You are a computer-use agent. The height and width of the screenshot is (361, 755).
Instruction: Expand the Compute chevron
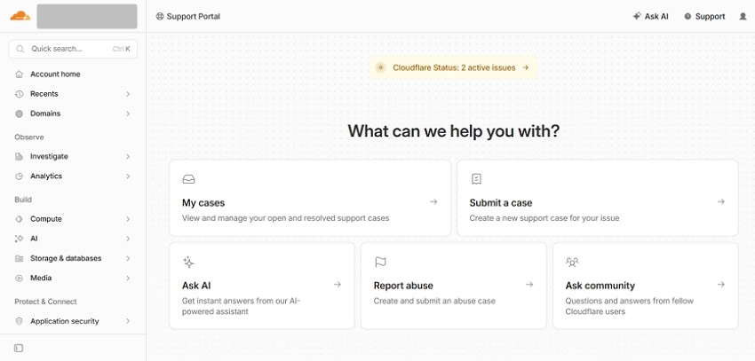128,219
